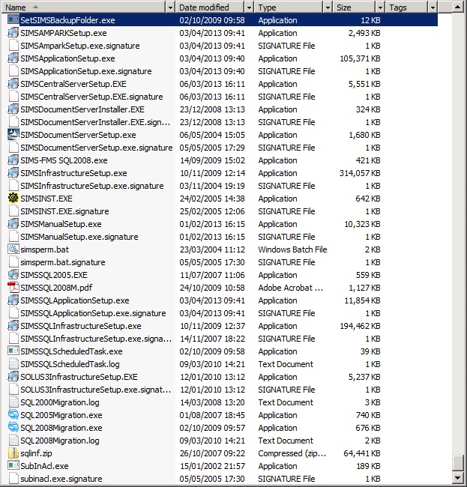Select the SIMSSQLScheduledTask.log text document icon
This screenshot has height=487, width=467.
pos(13,363)
